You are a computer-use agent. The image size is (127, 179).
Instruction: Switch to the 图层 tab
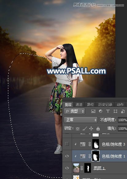[x=68, y=105]
